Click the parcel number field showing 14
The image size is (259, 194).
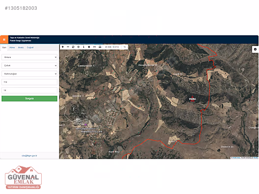[29, 91]
